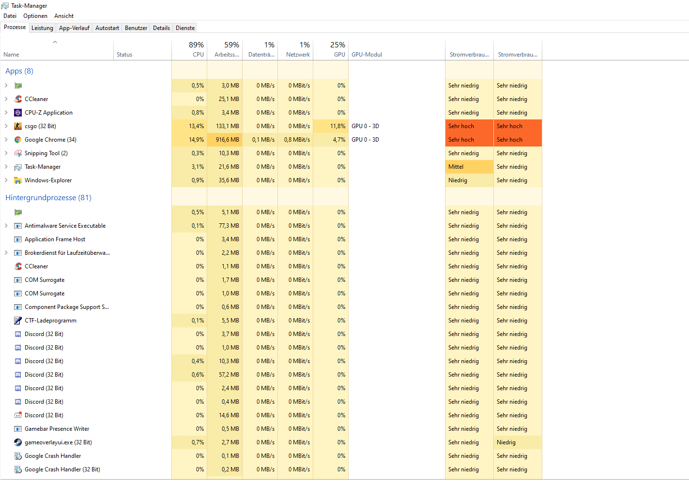Expand Antimalware Service Executable
This screenshot has height=483, width=689.
coord(6,226)
